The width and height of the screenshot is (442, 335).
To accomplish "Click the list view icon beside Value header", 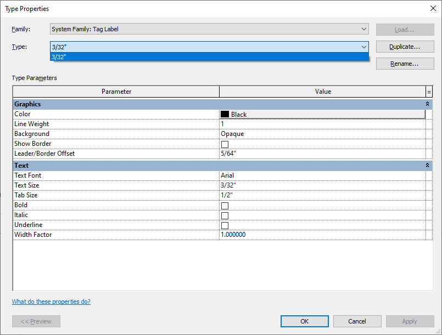I will pos(429,92).
